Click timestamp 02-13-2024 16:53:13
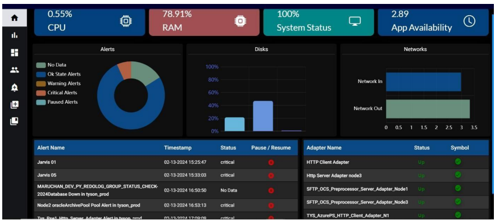The width and height of the screenshot is (495, 220). (x=185, y=205)
